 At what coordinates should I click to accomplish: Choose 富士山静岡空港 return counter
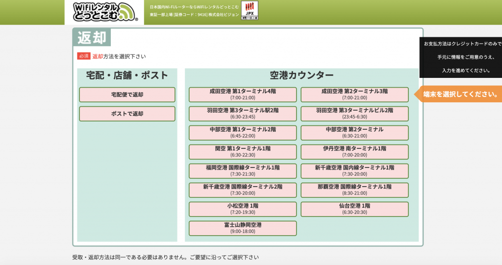[x=243, y=228]
